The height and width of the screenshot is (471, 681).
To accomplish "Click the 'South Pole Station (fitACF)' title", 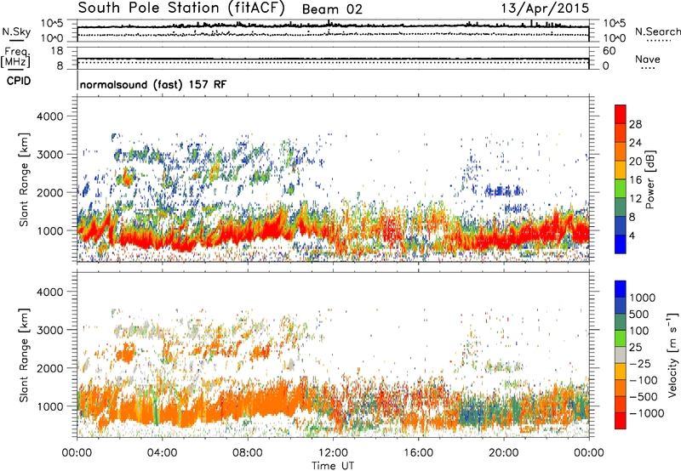I will (x=181, y=8).
